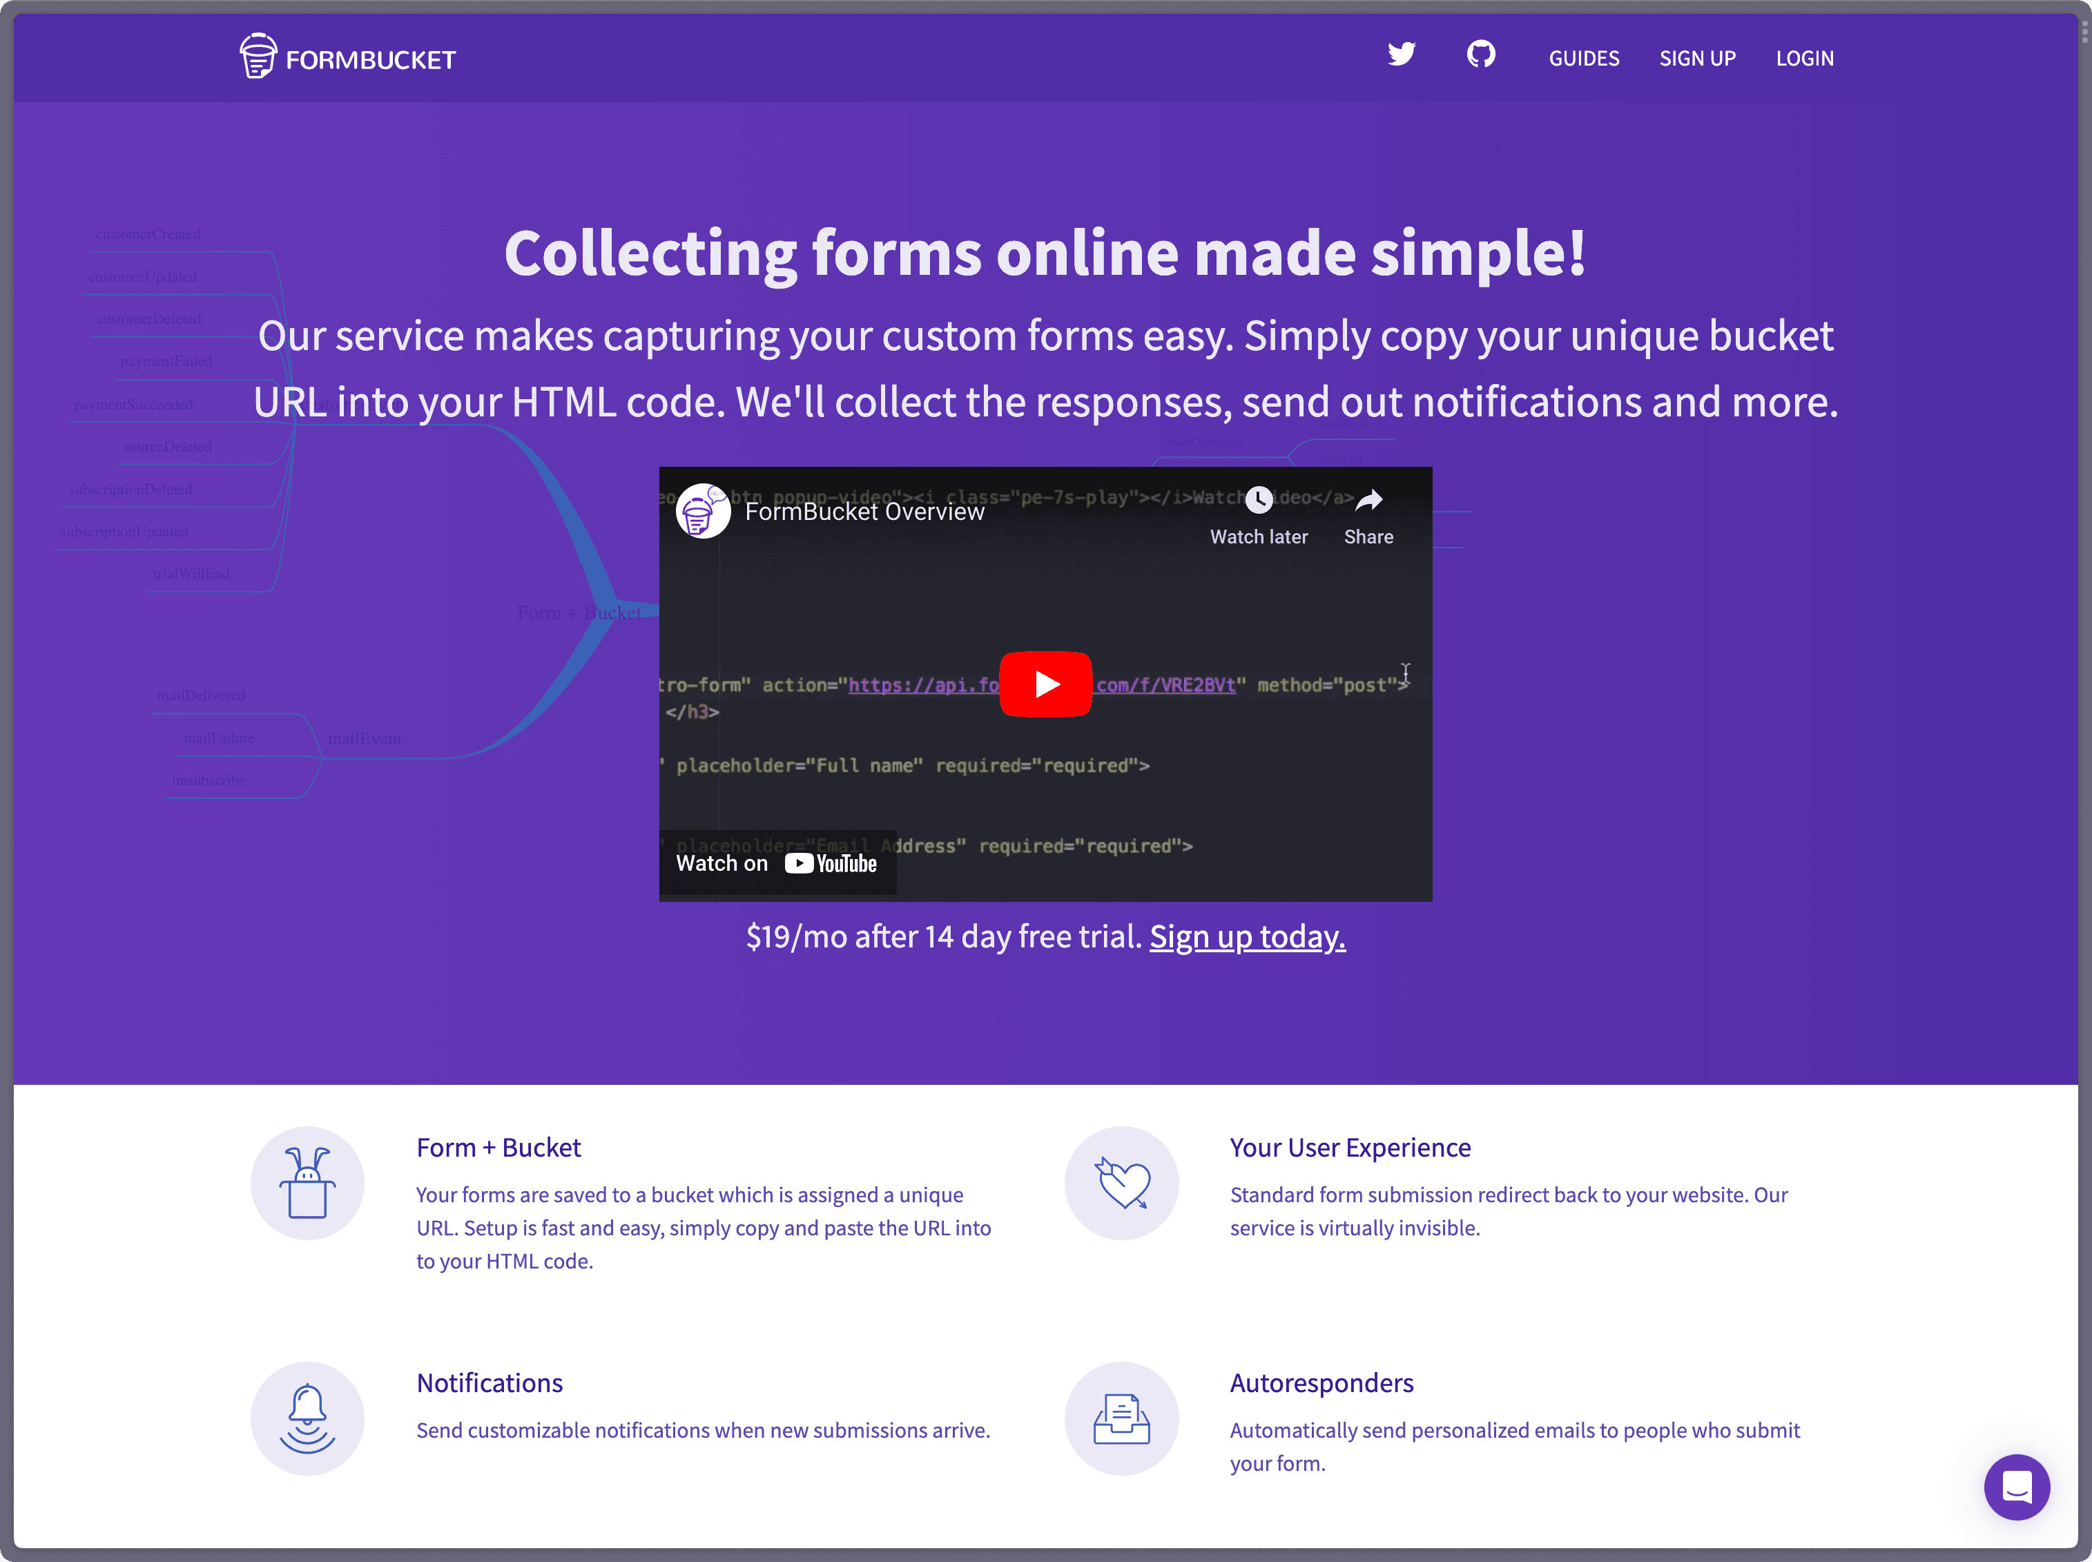Click the Form + Bucket heading
Image resolution: width=2092 pixels, height=1562 pixels.
[x=498, y=1147]
